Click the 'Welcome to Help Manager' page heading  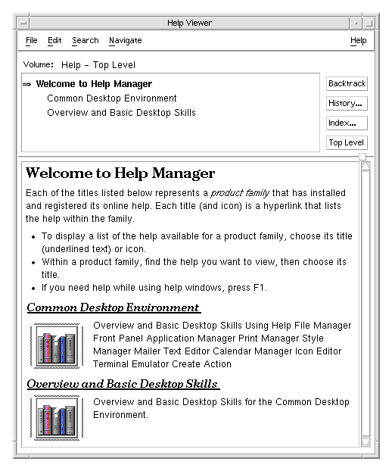click(x=120, y=173)
